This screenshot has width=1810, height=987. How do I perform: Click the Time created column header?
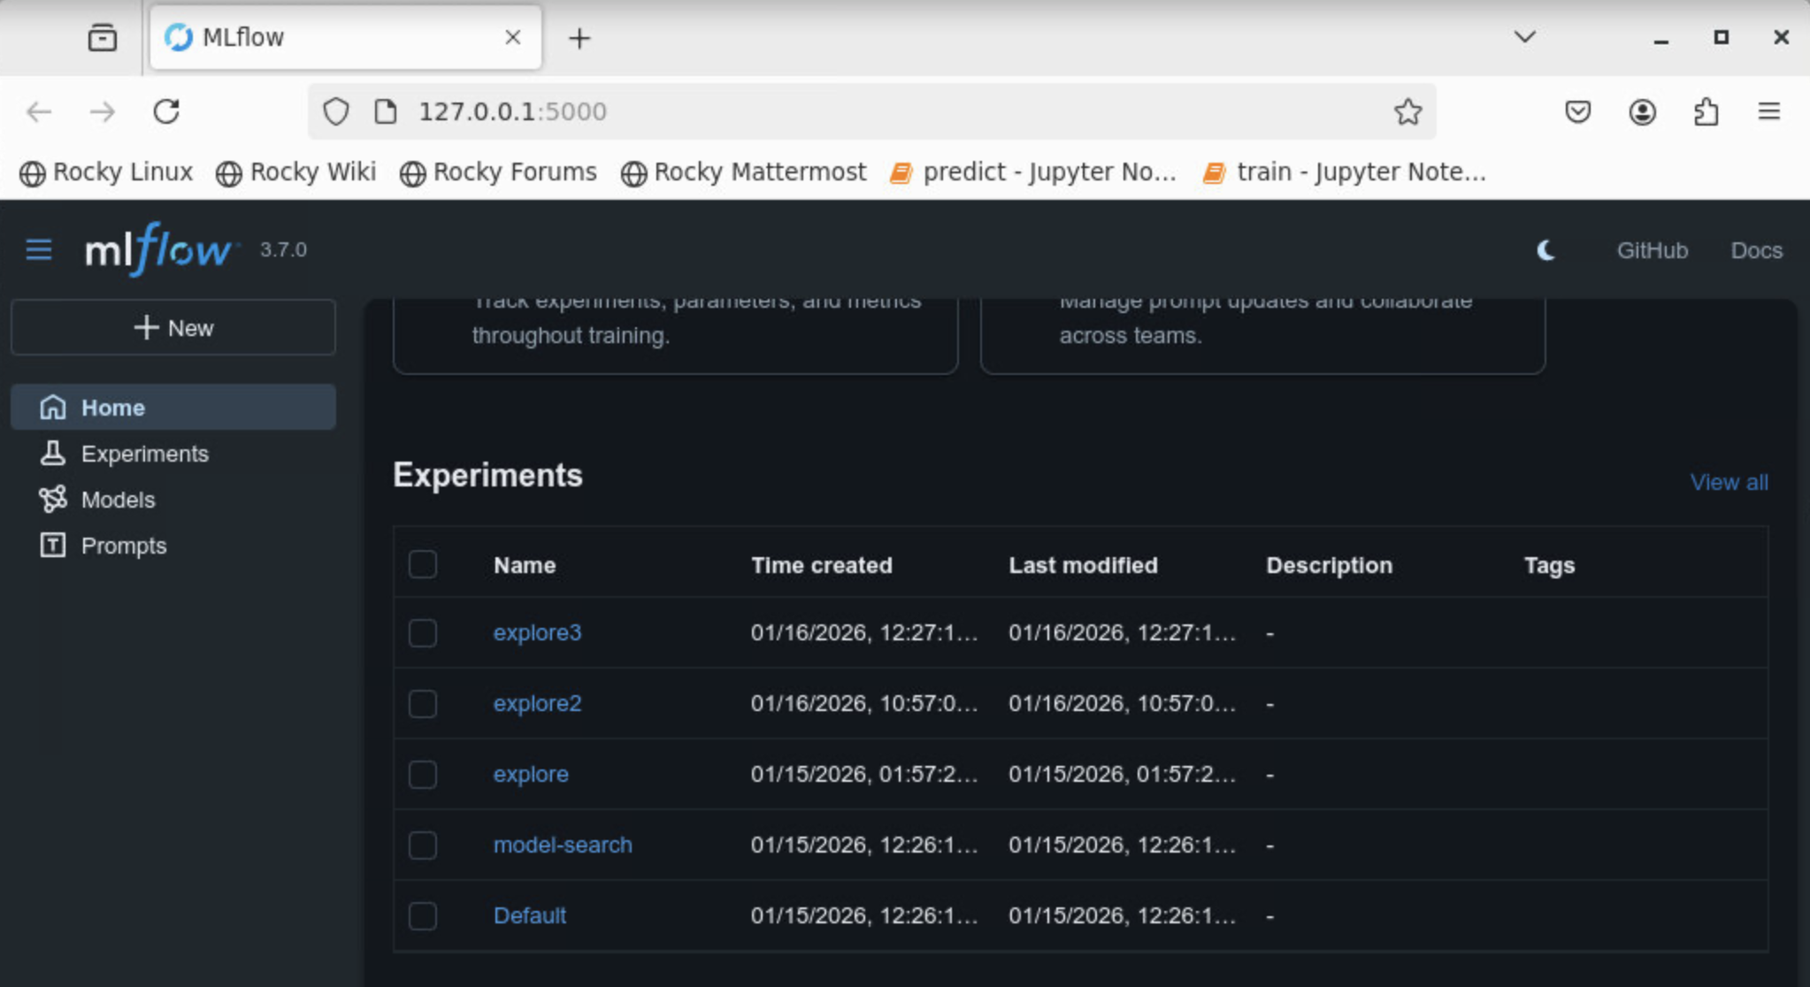coord(822,565)
